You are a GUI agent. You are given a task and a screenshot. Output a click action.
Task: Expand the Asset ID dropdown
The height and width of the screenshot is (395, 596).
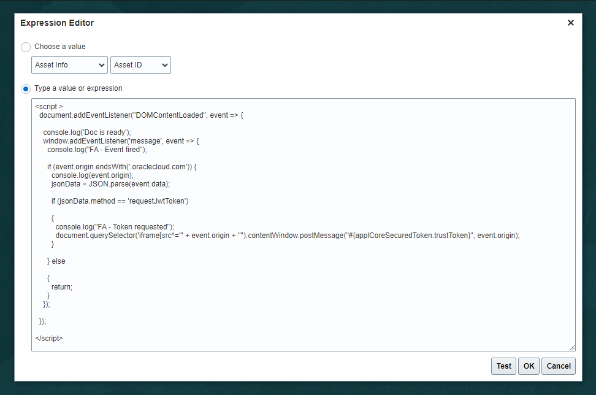pos(140,65)
